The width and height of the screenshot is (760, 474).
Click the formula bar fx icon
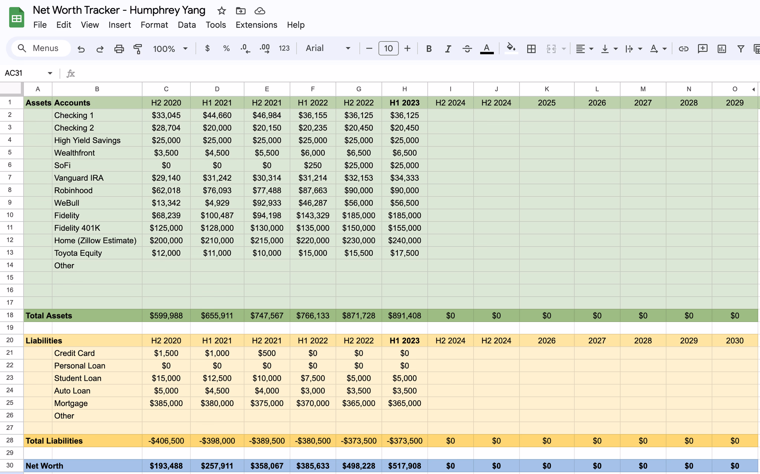(71, 73)
